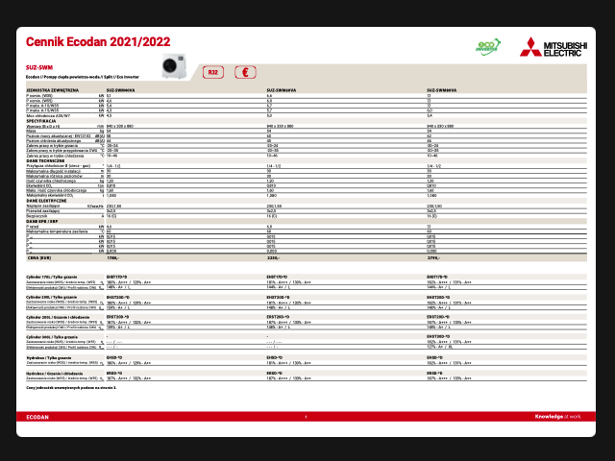Click the Cennik Ecodan 2021/2022 title
Screen dimensions: 615x461
coord(98,41)
